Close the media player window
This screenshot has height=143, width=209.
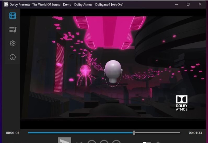(200, 4)
